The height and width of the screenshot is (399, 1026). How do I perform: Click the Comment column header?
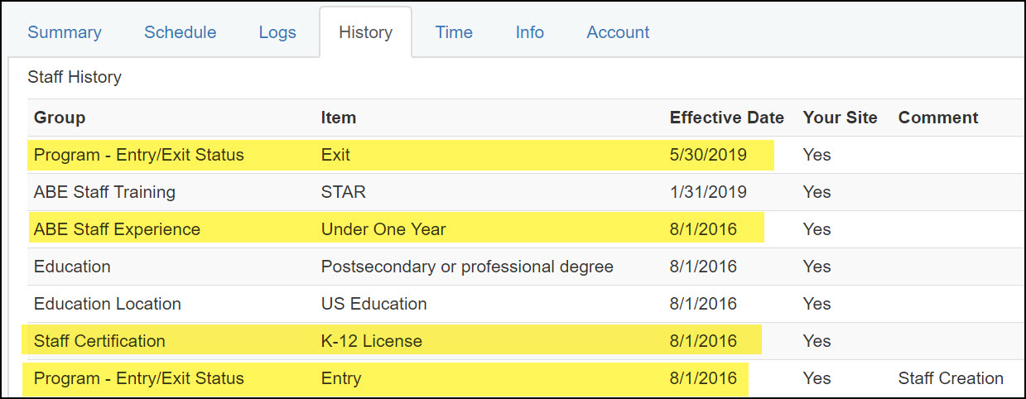938,118
